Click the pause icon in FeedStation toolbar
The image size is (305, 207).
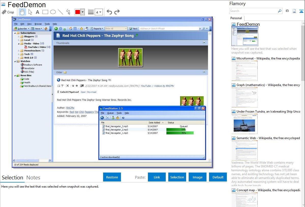pyautogui.click(x=102, y=118)
